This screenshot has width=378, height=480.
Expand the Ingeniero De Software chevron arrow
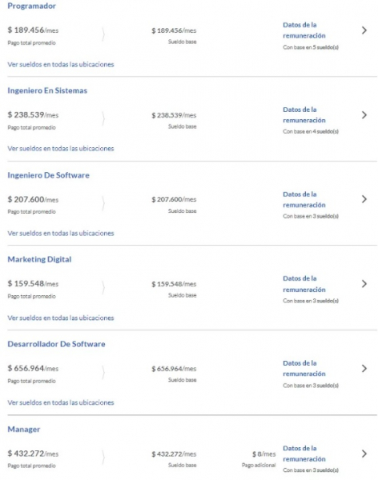click(x=364, y=199)
